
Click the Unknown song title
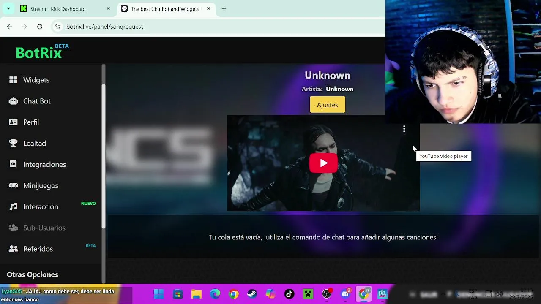pyautogui.click(x=328, y=75)
